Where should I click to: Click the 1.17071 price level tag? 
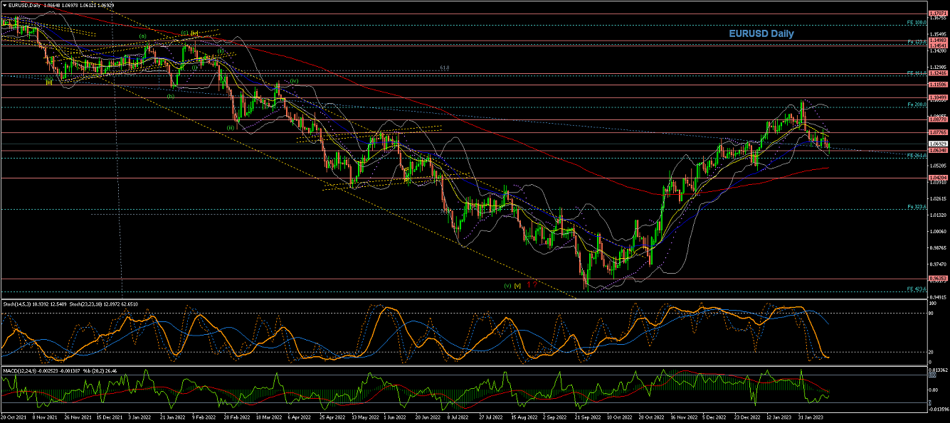[x=939, y=14]
